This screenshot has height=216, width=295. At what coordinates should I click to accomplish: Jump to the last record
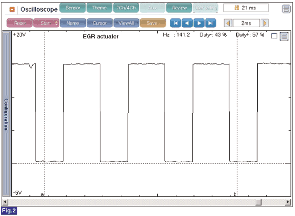pos(210,23)
